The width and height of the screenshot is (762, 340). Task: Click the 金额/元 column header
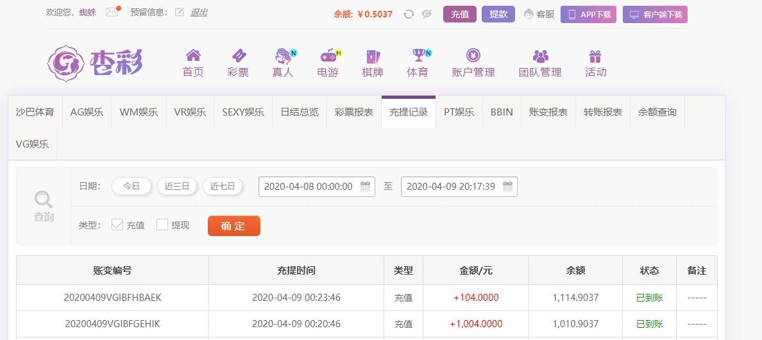click(x=476, y=271)
